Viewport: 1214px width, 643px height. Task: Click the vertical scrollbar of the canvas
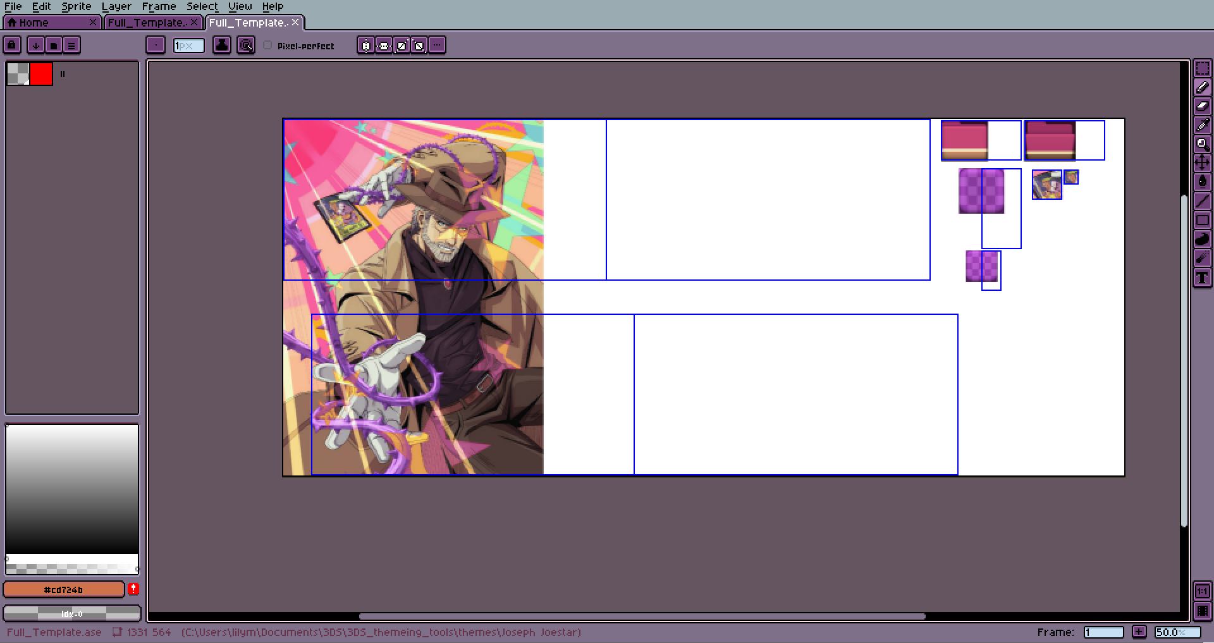[1184, 361]
